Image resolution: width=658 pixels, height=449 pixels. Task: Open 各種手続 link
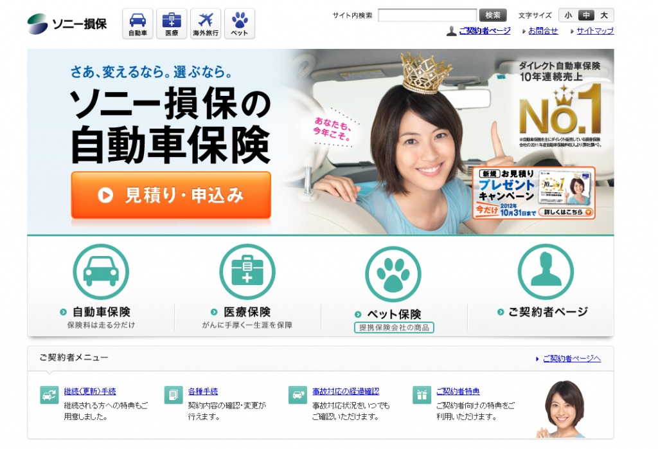pos(203,392)
